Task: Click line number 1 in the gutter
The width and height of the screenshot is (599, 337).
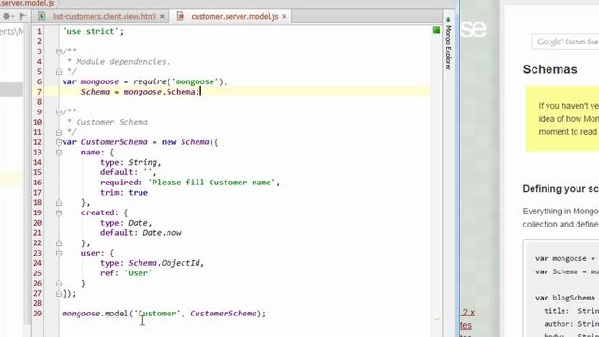Action: pos(39,31)
